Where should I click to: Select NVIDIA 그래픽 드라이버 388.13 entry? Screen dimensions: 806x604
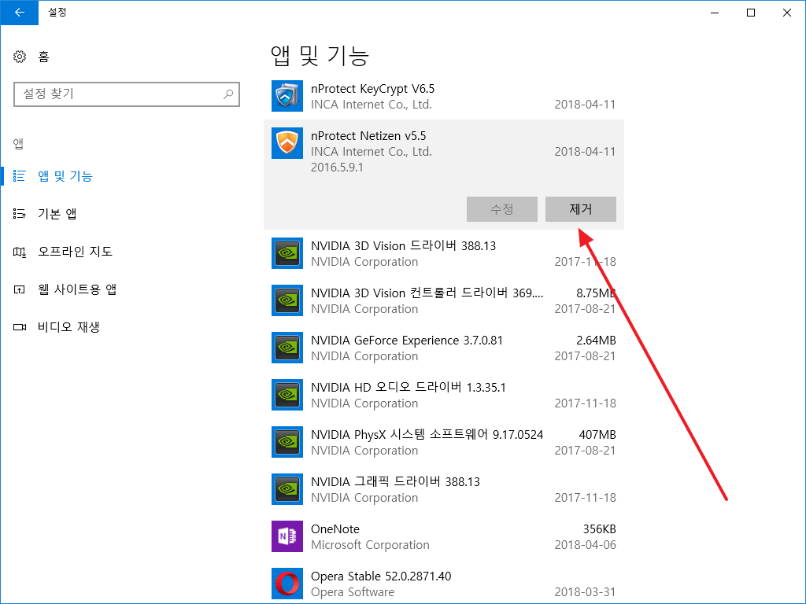tap(395, 482)
